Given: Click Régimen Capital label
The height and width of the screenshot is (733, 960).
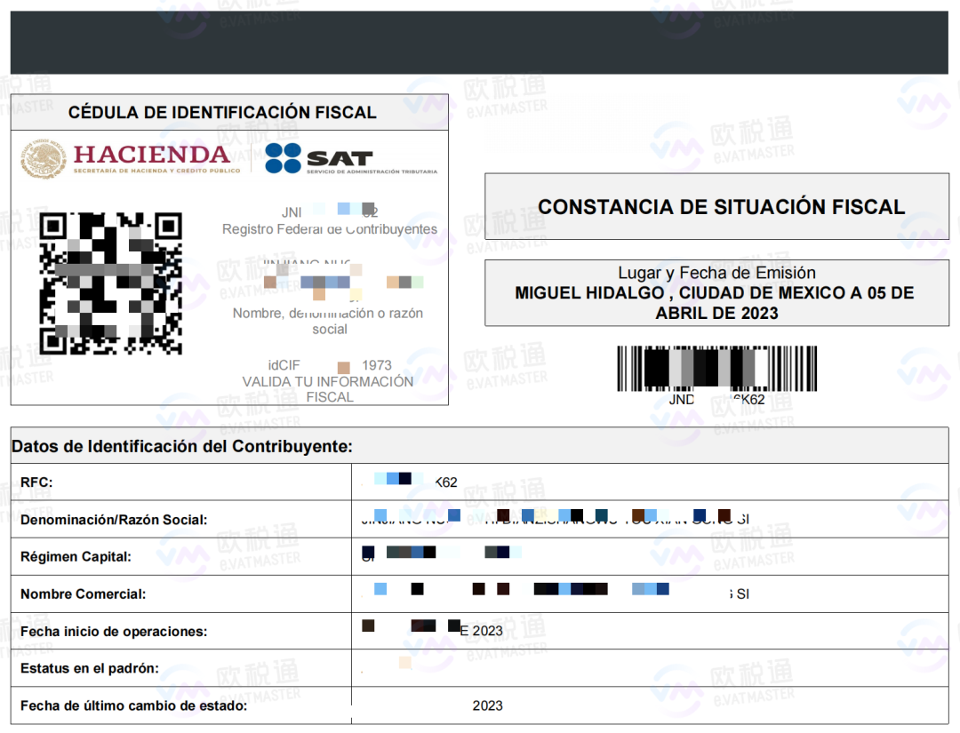Looking at the screenshot, I should point(76,557).
